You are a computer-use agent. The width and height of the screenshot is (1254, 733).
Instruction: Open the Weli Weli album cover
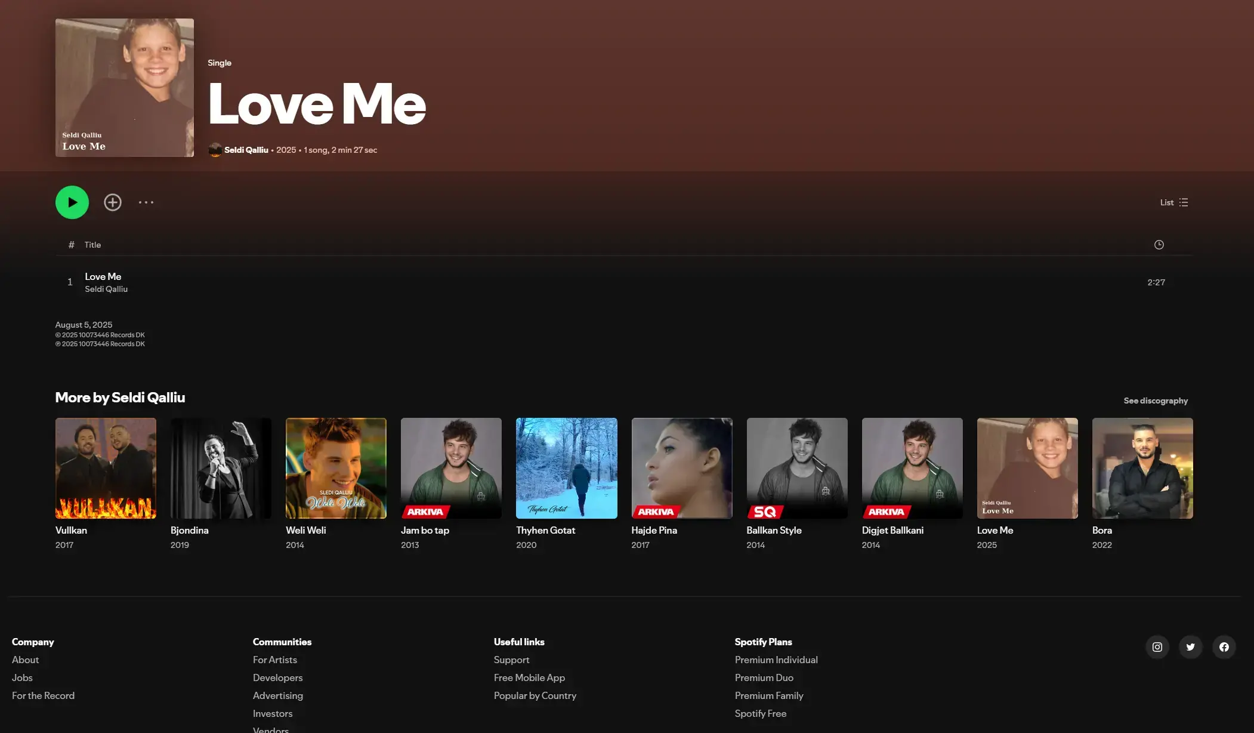[x=336, y=468]
